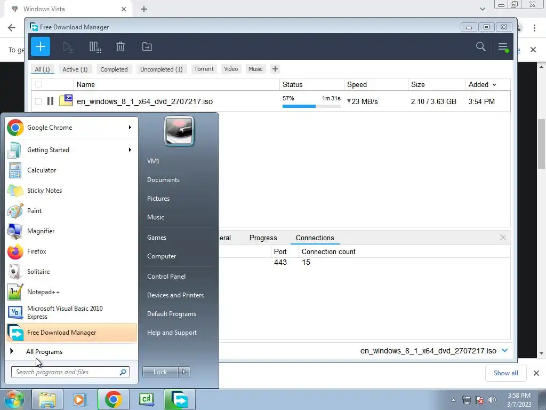This screenshot has height=410, width=546.
Task: Expand All Programs in the Start menu
Action: click(71, 352)
